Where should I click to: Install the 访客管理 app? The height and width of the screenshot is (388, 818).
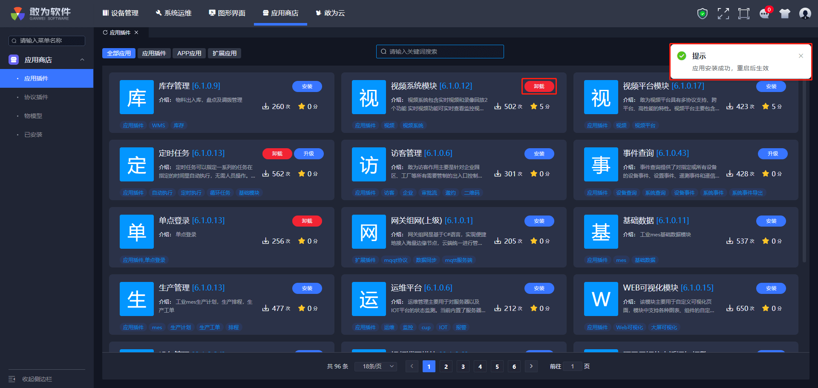point(539,154)
